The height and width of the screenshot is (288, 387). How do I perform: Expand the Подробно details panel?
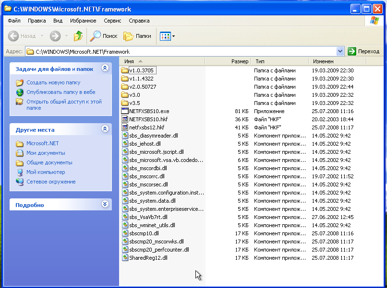click(x=105, y=205)
